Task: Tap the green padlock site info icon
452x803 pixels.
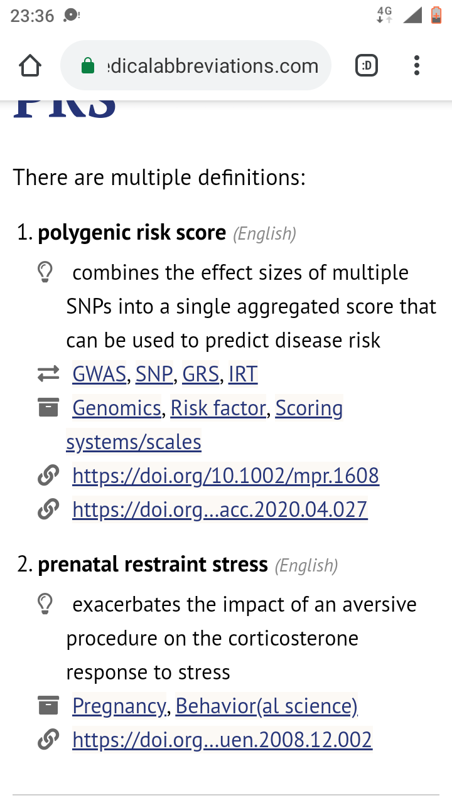Action: coord(89,66)
